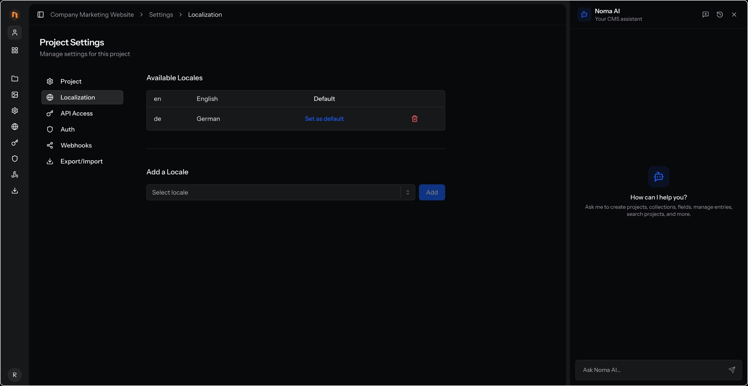Open the Select locale dropdown
Image resolution: width=748 pixels, height=386 pixels.
[273, 192]
